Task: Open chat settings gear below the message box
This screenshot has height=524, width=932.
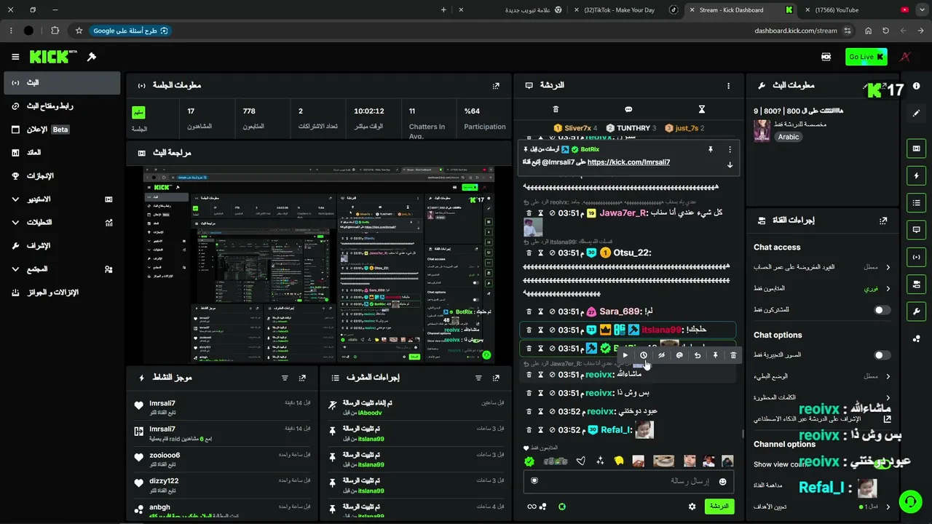Action: tap(692, 507)
